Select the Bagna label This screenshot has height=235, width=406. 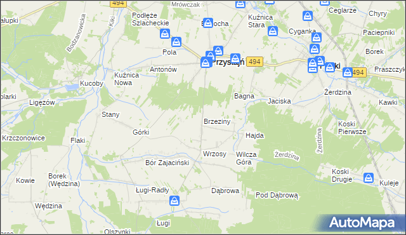244,97
